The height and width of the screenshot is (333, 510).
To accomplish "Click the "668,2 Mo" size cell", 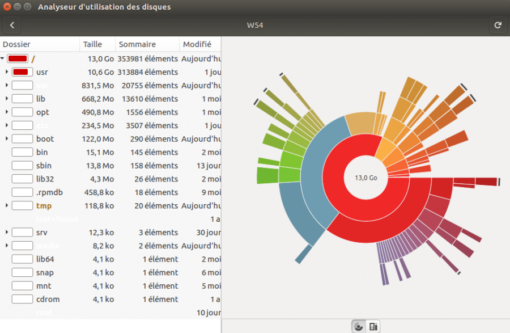I will (x=98, y=99).
